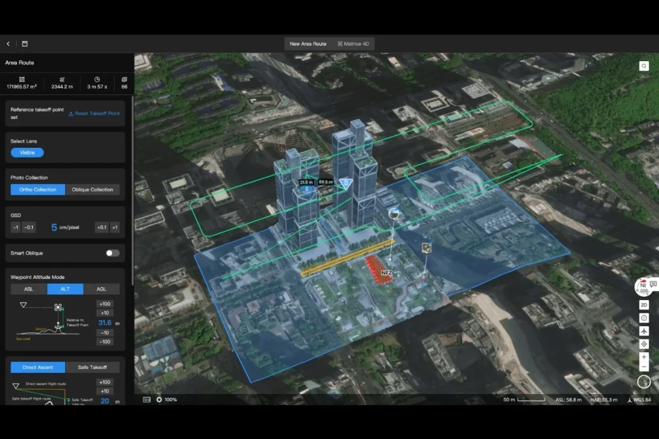Image resolution: width=659 pixels, height=439 pixels.
Task: Increase GSD with the +0.1 stepper
Action: coord(100,228)
